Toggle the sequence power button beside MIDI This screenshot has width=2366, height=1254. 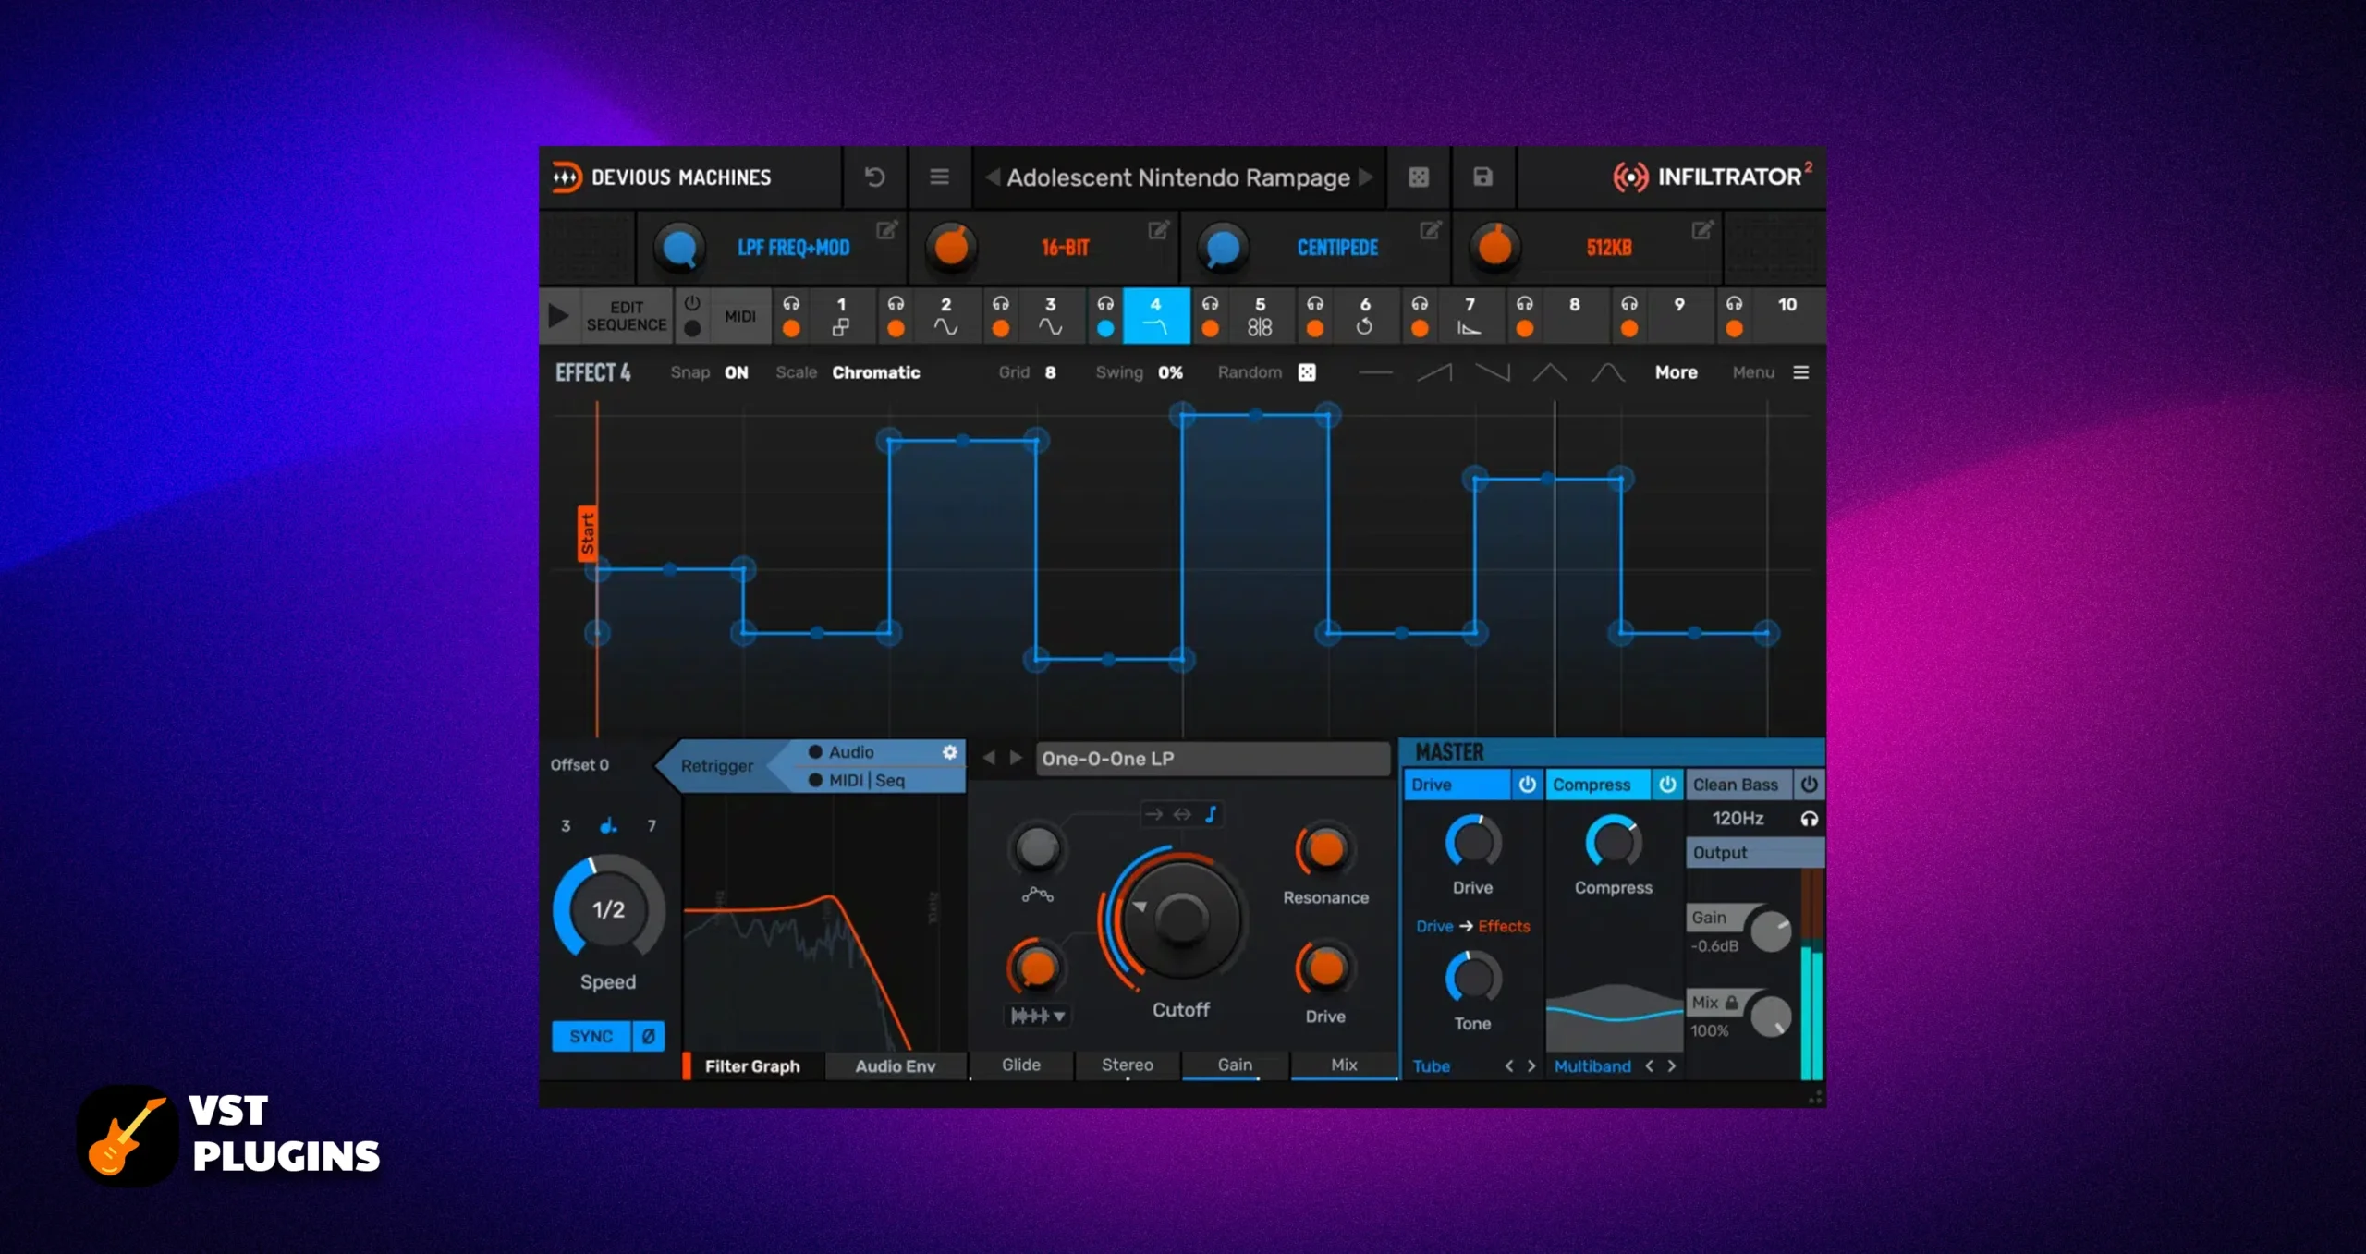pyautogui.click(x=691, y=304)
